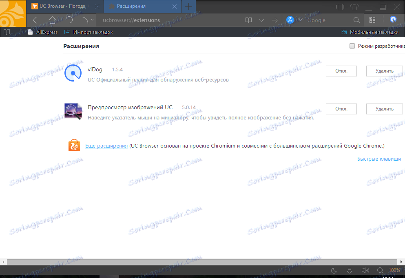
Task: Open Мобильные закладки
Action: pyautogui.click(x=370, y=32)
